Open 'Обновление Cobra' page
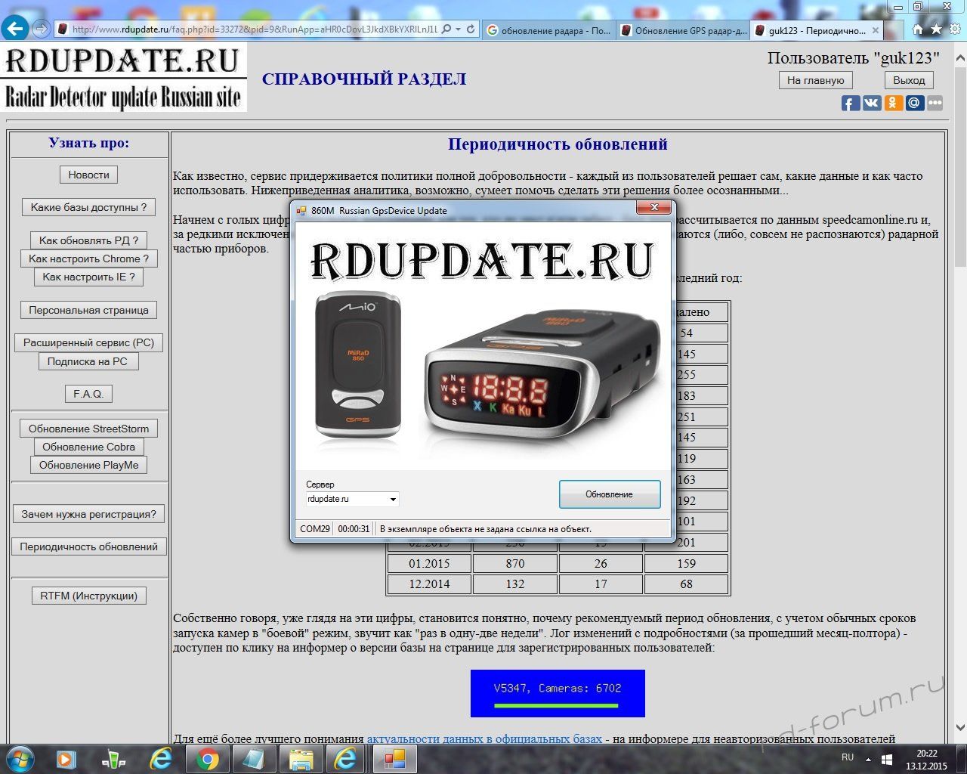Screen dimensions: 967x774 coord(88,447)
